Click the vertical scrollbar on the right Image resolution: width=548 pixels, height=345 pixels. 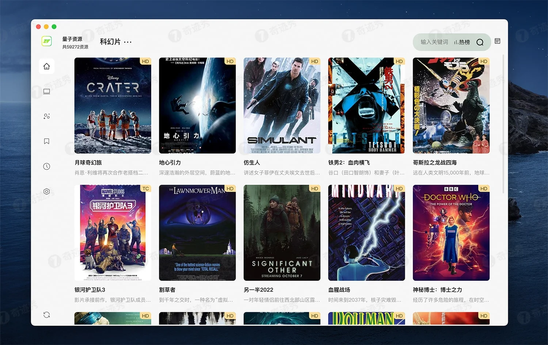[x=503, y=124]
